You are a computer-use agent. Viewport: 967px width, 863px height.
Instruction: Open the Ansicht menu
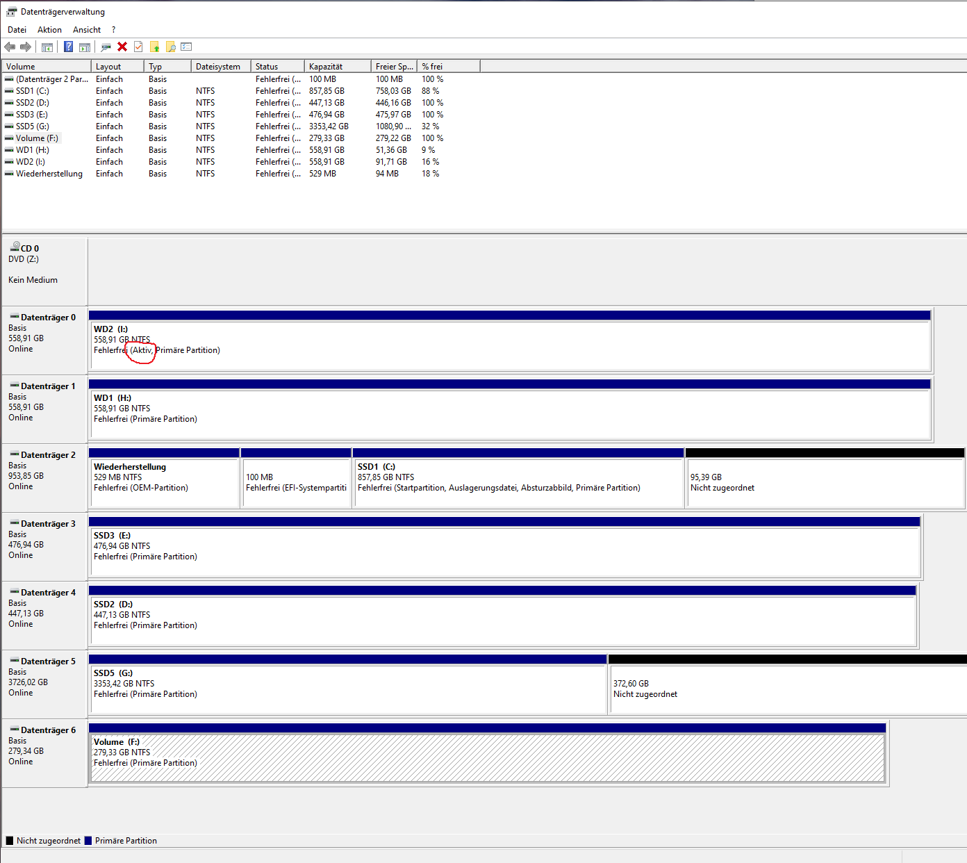[87, 30]
